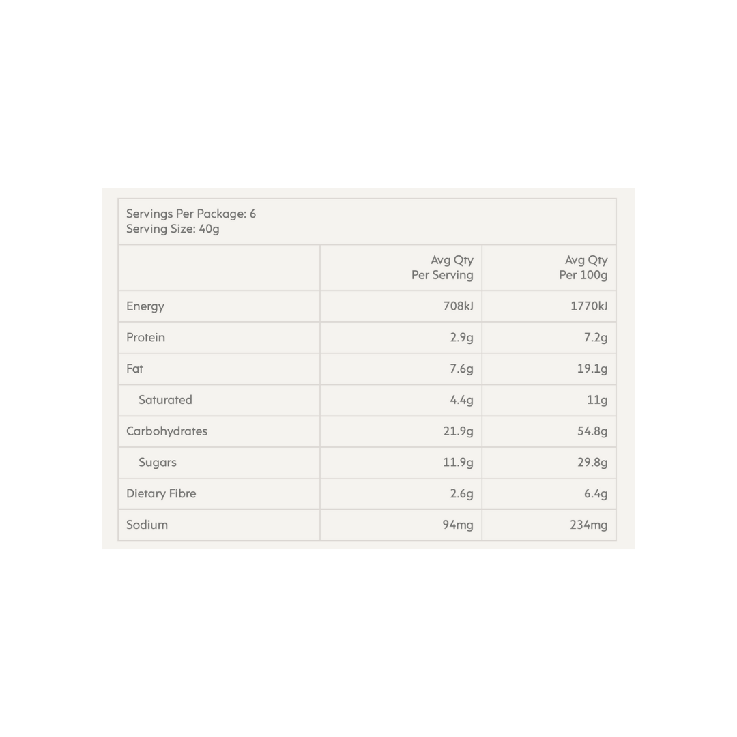Click the Dietary Fibre row label
This screenshot has height=737, width=737.
click(161, 494)
